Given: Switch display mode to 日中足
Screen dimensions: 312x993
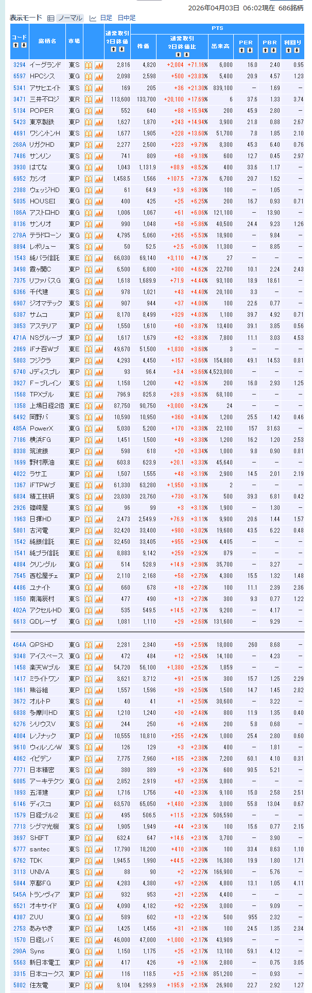Looking at the screenshot, I should (x=127, y=18).
